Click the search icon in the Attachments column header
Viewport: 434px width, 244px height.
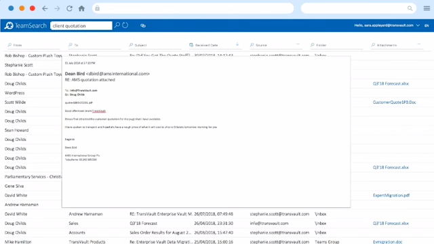(373, 45)
